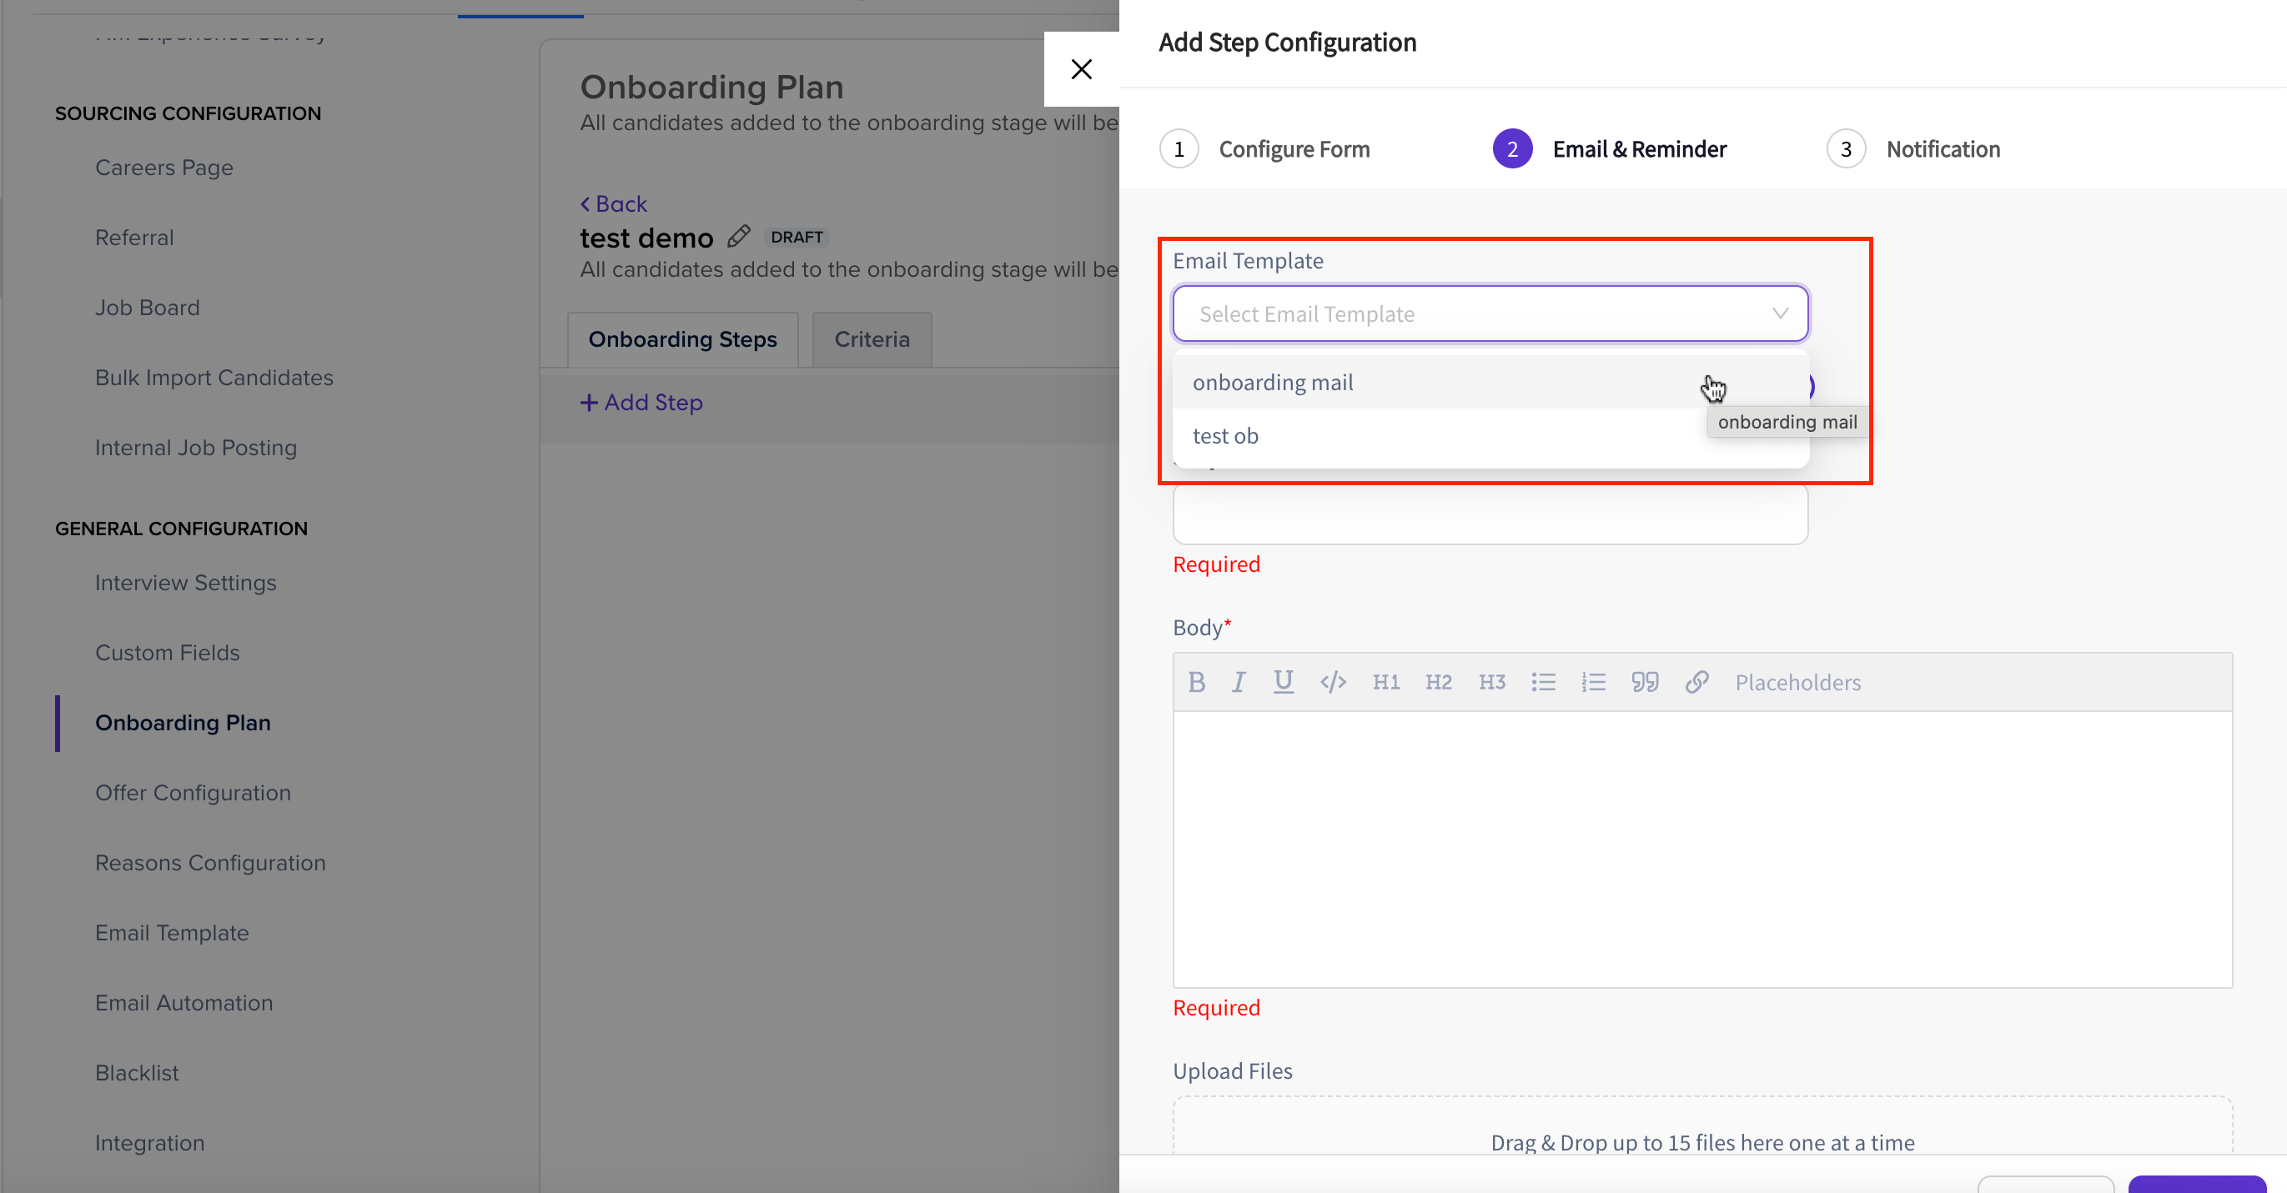The width and height of the screenshot is (2287, 1193).
Task: Open Placeholders menu in editor toolbar
Action: point(1797,682)
